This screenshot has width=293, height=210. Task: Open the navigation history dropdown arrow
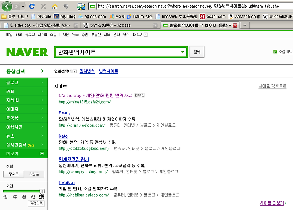point(23,7)
